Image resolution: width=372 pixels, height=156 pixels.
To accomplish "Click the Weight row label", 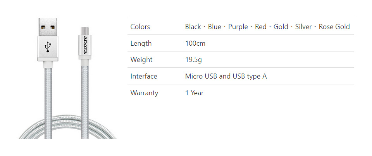I will point(141,60).
